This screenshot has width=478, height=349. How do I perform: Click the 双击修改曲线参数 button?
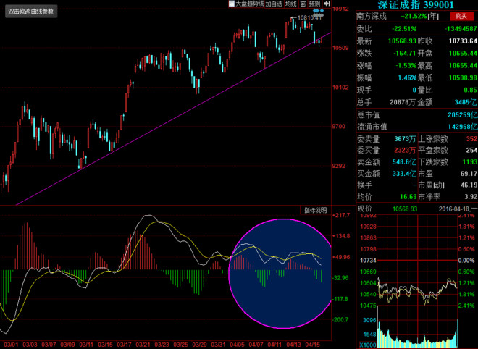[31, 12]
